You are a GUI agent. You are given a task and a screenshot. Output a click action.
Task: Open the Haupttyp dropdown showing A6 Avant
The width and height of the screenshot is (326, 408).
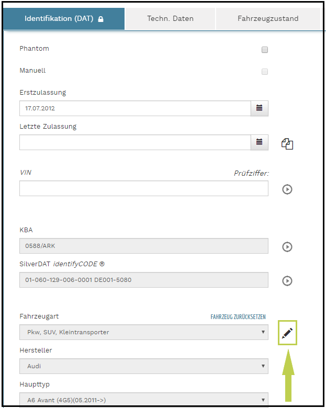(x=144, y=400)
